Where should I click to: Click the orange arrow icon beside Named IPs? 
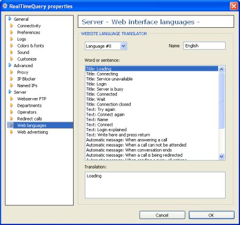12,85
